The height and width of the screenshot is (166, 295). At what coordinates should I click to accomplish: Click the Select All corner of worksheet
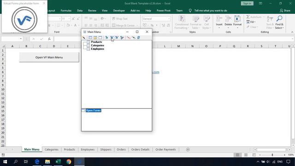[x=3, y=46]
